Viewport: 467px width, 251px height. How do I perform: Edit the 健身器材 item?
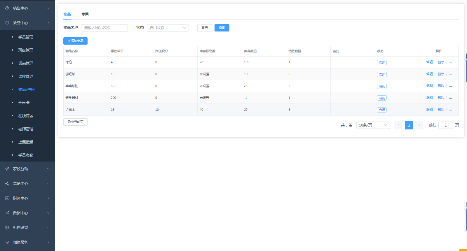429,98
